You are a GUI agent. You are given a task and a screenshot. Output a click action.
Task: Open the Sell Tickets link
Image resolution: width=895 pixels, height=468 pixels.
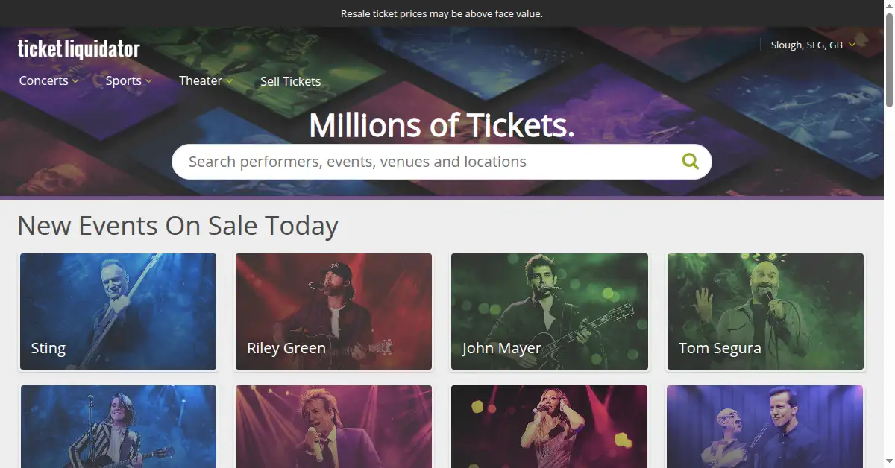pos(290,81)
